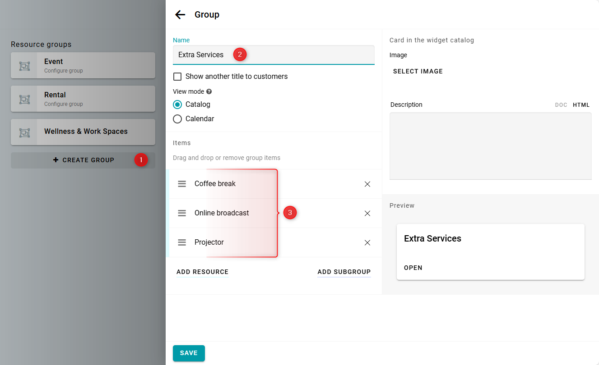Image resolution: width=599 pixels, height=365 pixels.
Task: Switch description editor to HTML tab
Action: pyautogui.click(x=581, y=105)
